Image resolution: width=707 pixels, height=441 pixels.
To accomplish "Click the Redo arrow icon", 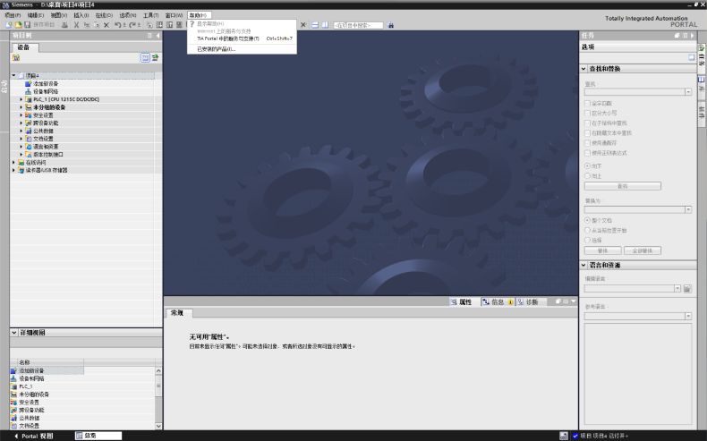I will point(132,25).
